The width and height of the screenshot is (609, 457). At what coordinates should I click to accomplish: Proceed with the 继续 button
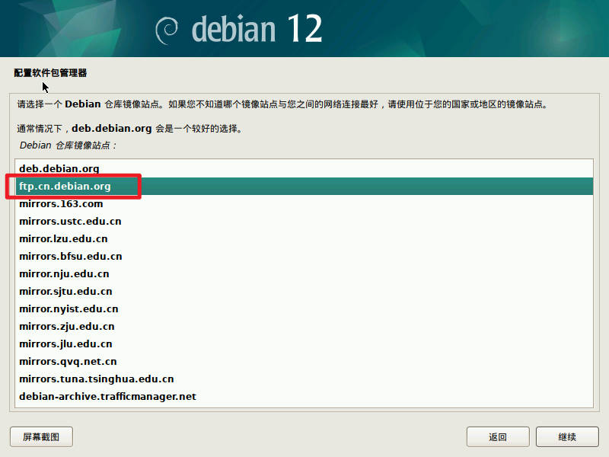coord(567,436)
